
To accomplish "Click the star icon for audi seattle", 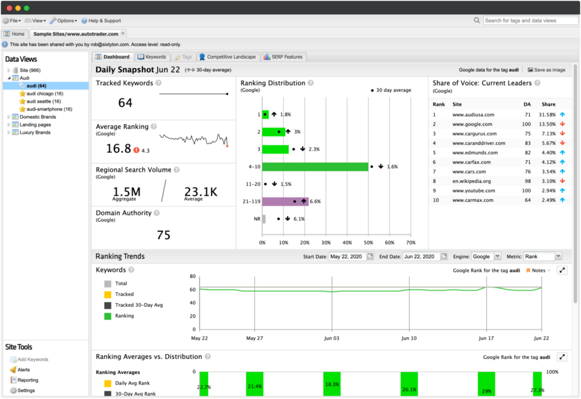I will pyautogui.click(x=22, y=101).
